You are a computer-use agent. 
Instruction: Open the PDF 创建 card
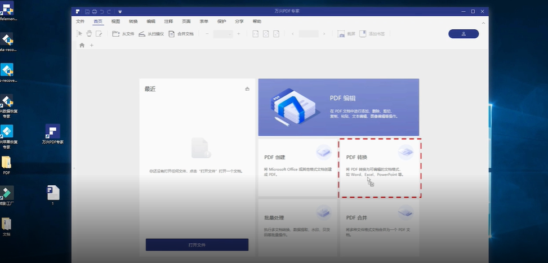pos(298,167)
